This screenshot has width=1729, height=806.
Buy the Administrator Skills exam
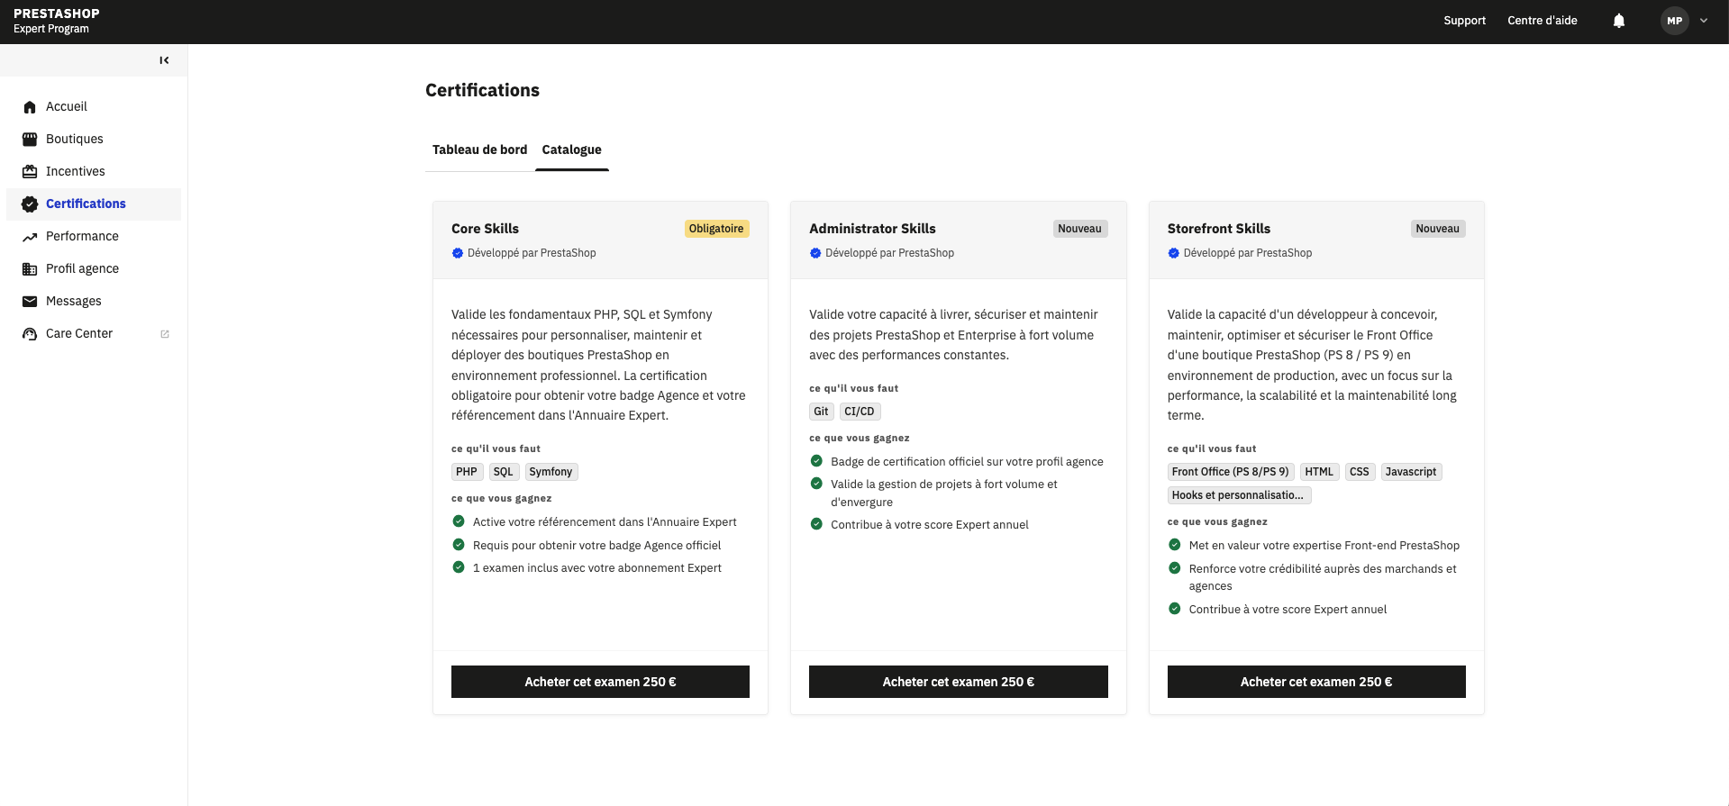pos(958,682)
